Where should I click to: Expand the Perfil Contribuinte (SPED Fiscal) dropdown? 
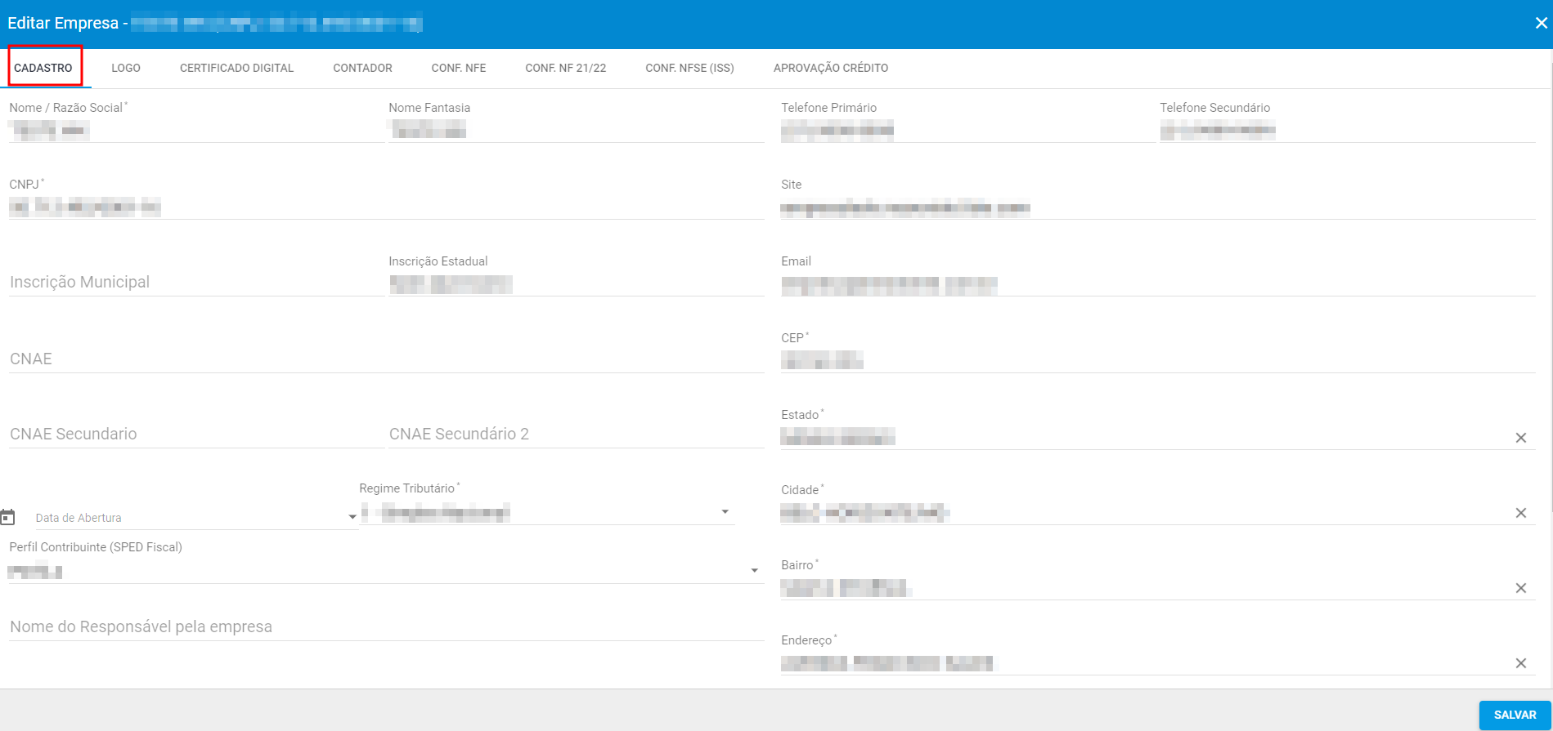386,571
